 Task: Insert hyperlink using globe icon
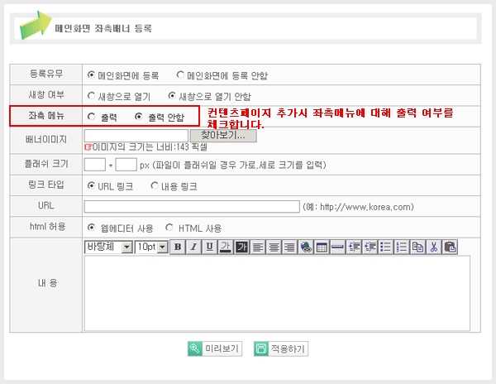pyautogui.click(x=306, y=247)
